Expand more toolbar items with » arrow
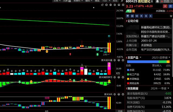 pyautogui.click(x=122, y=1)
